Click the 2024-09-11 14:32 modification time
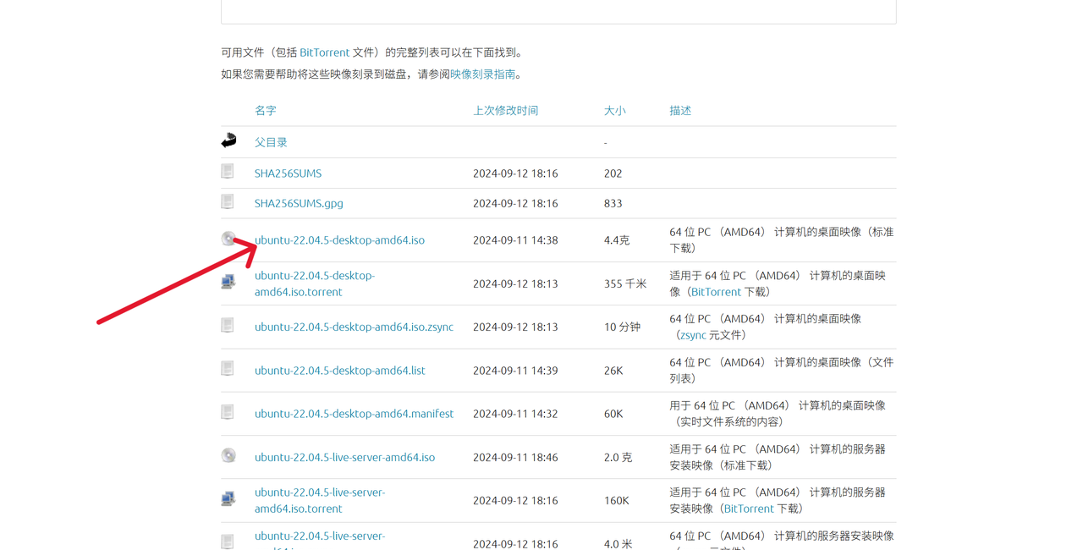This screenshot has width=1083, height=550. point(515,413)
